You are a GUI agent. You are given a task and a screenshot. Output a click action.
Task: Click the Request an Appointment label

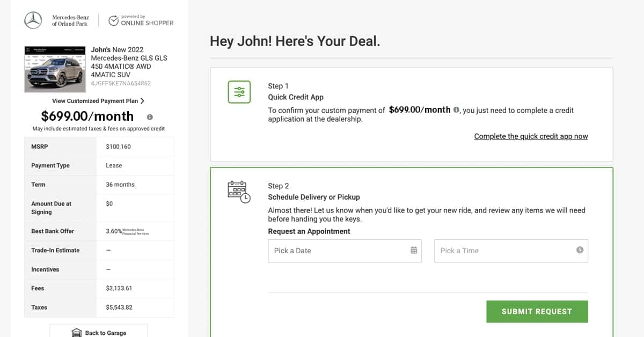click(309, 231)
